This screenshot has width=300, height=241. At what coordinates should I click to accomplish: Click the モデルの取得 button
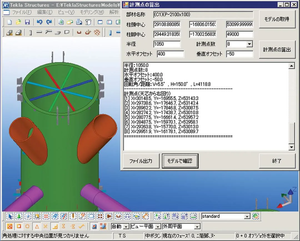coord(277,19)
